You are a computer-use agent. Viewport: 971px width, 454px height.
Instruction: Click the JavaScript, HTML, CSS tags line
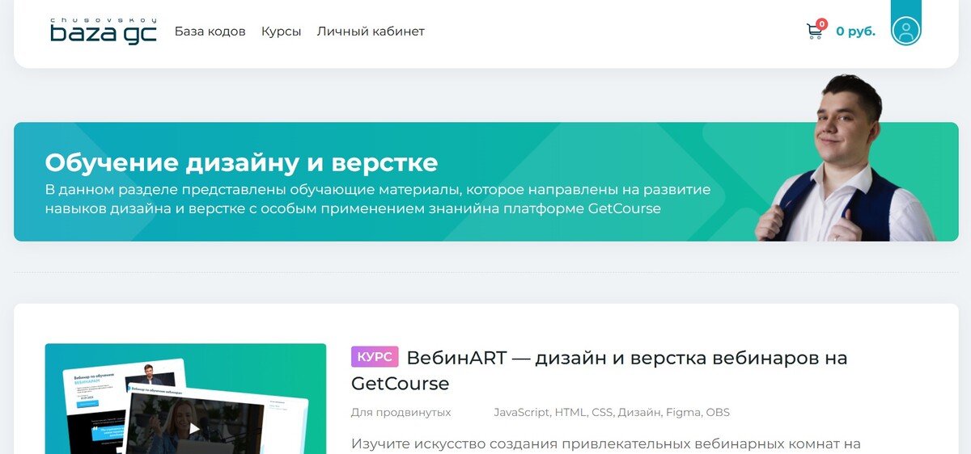click(x=612, y=412)
